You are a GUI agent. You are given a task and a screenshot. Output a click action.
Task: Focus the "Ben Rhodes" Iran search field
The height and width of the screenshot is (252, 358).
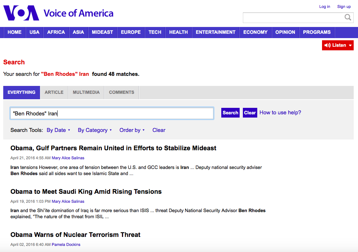pos(112,113)
